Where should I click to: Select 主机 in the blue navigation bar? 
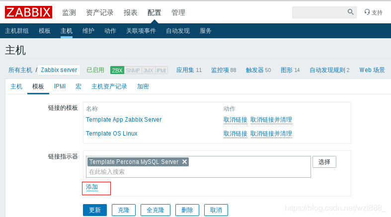(67, 31)
